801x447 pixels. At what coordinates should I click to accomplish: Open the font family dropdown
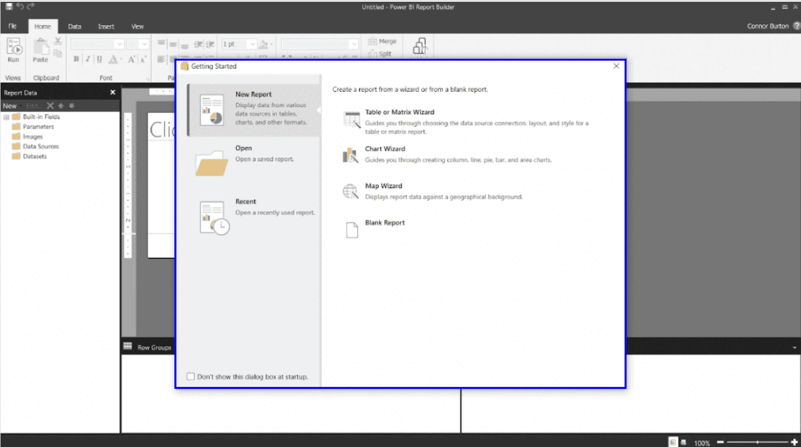click(98, 43)
